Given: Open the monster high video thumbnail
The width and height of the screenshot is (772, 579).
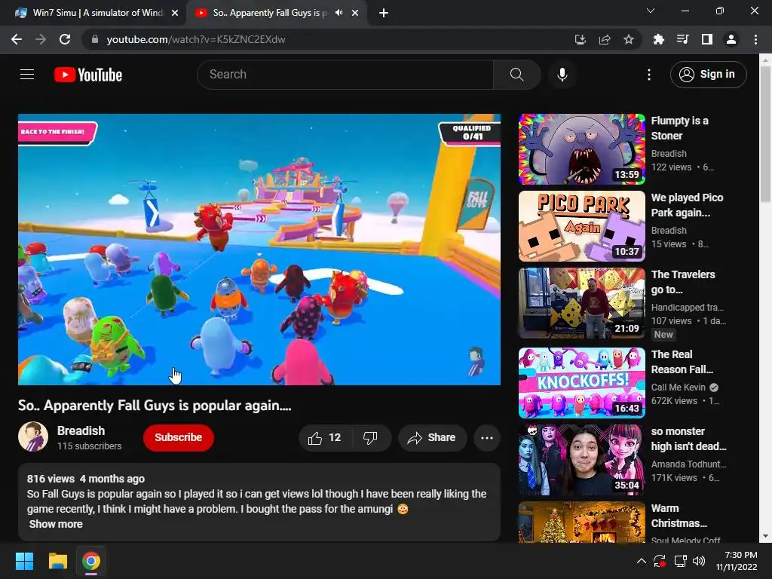Looking at the screenshot, I should coord(581,460).
